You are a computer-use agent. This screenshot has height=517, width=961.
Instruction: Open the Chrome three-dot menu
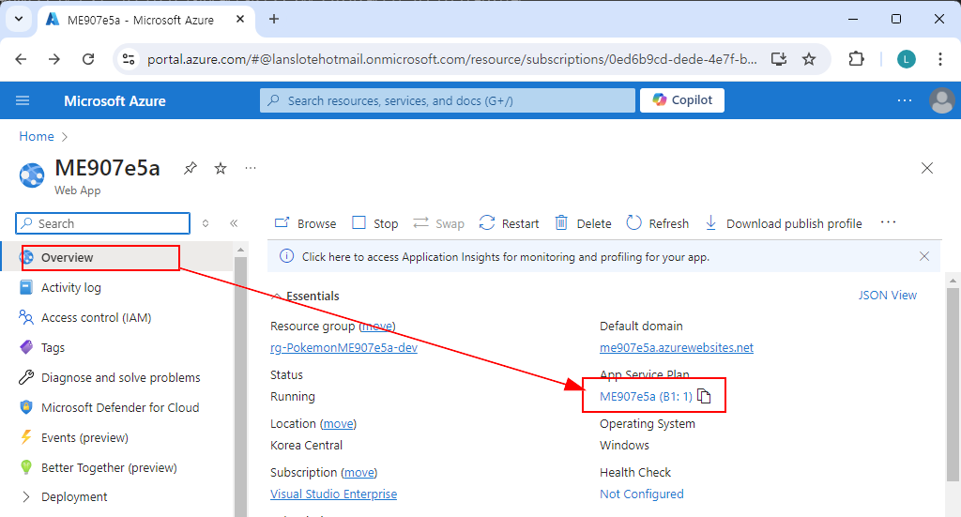click(x=940, y=59)
